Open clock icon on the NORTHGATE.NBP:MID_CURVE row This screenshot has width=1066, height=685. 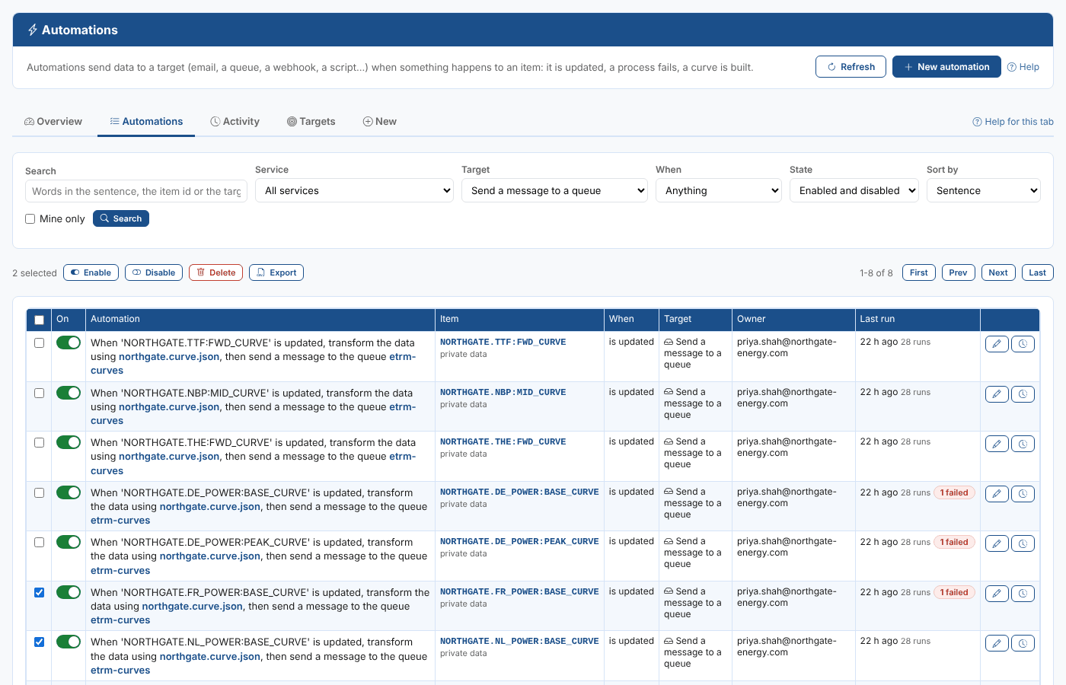click(x=1023, y=394)
